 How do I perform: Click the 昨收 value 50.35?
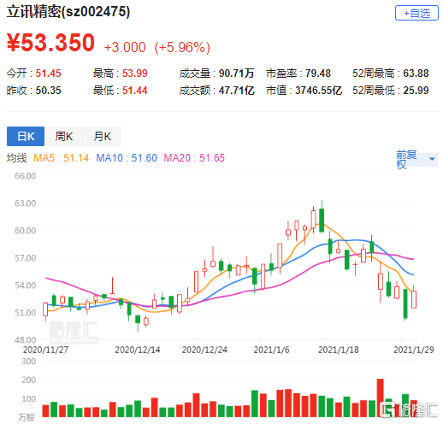pyautogui.click(x=48, y=91)
